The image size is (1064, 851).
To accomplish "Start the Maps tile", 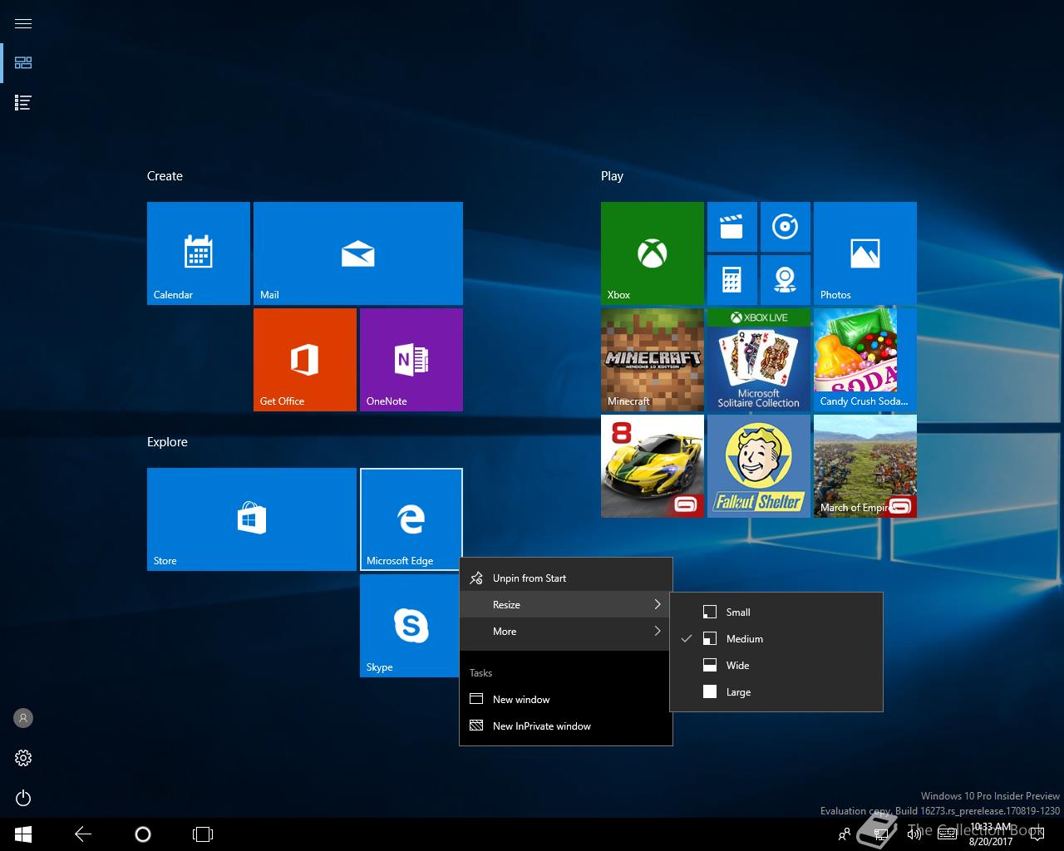I will click(786, 280).
